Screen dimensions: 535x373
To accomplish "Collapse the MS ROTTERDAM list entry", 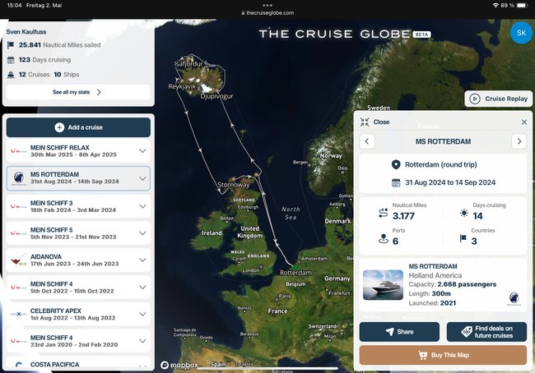I will [143, 177].
